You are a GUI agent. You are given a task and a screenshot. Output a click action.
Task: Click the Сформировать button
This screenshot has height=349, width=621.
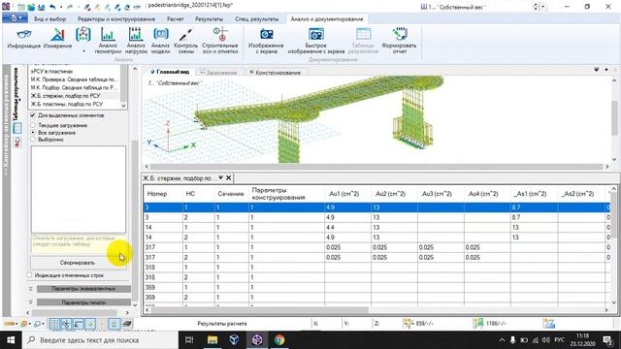tap(78, 263)
